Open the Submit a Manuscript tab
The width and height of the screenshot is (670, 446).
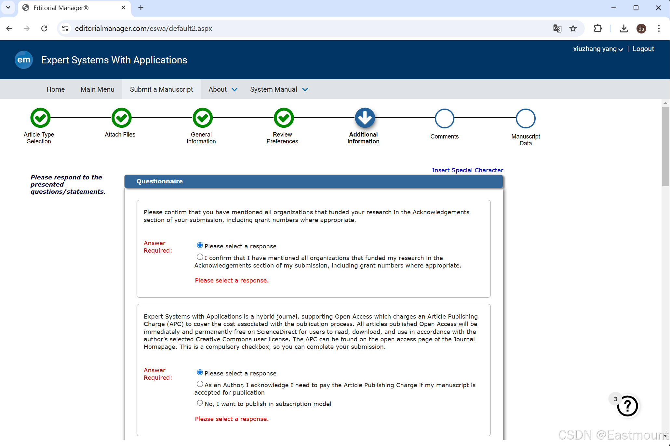point(161,89)
